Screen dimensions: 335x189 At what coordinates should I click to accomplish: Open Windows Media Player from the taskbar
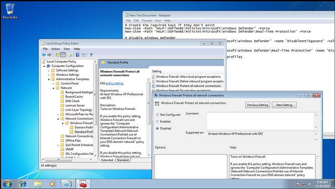pyautogui.click(x=52, y=184)
